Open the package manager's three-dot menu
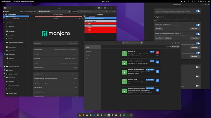 click(169, 43)
